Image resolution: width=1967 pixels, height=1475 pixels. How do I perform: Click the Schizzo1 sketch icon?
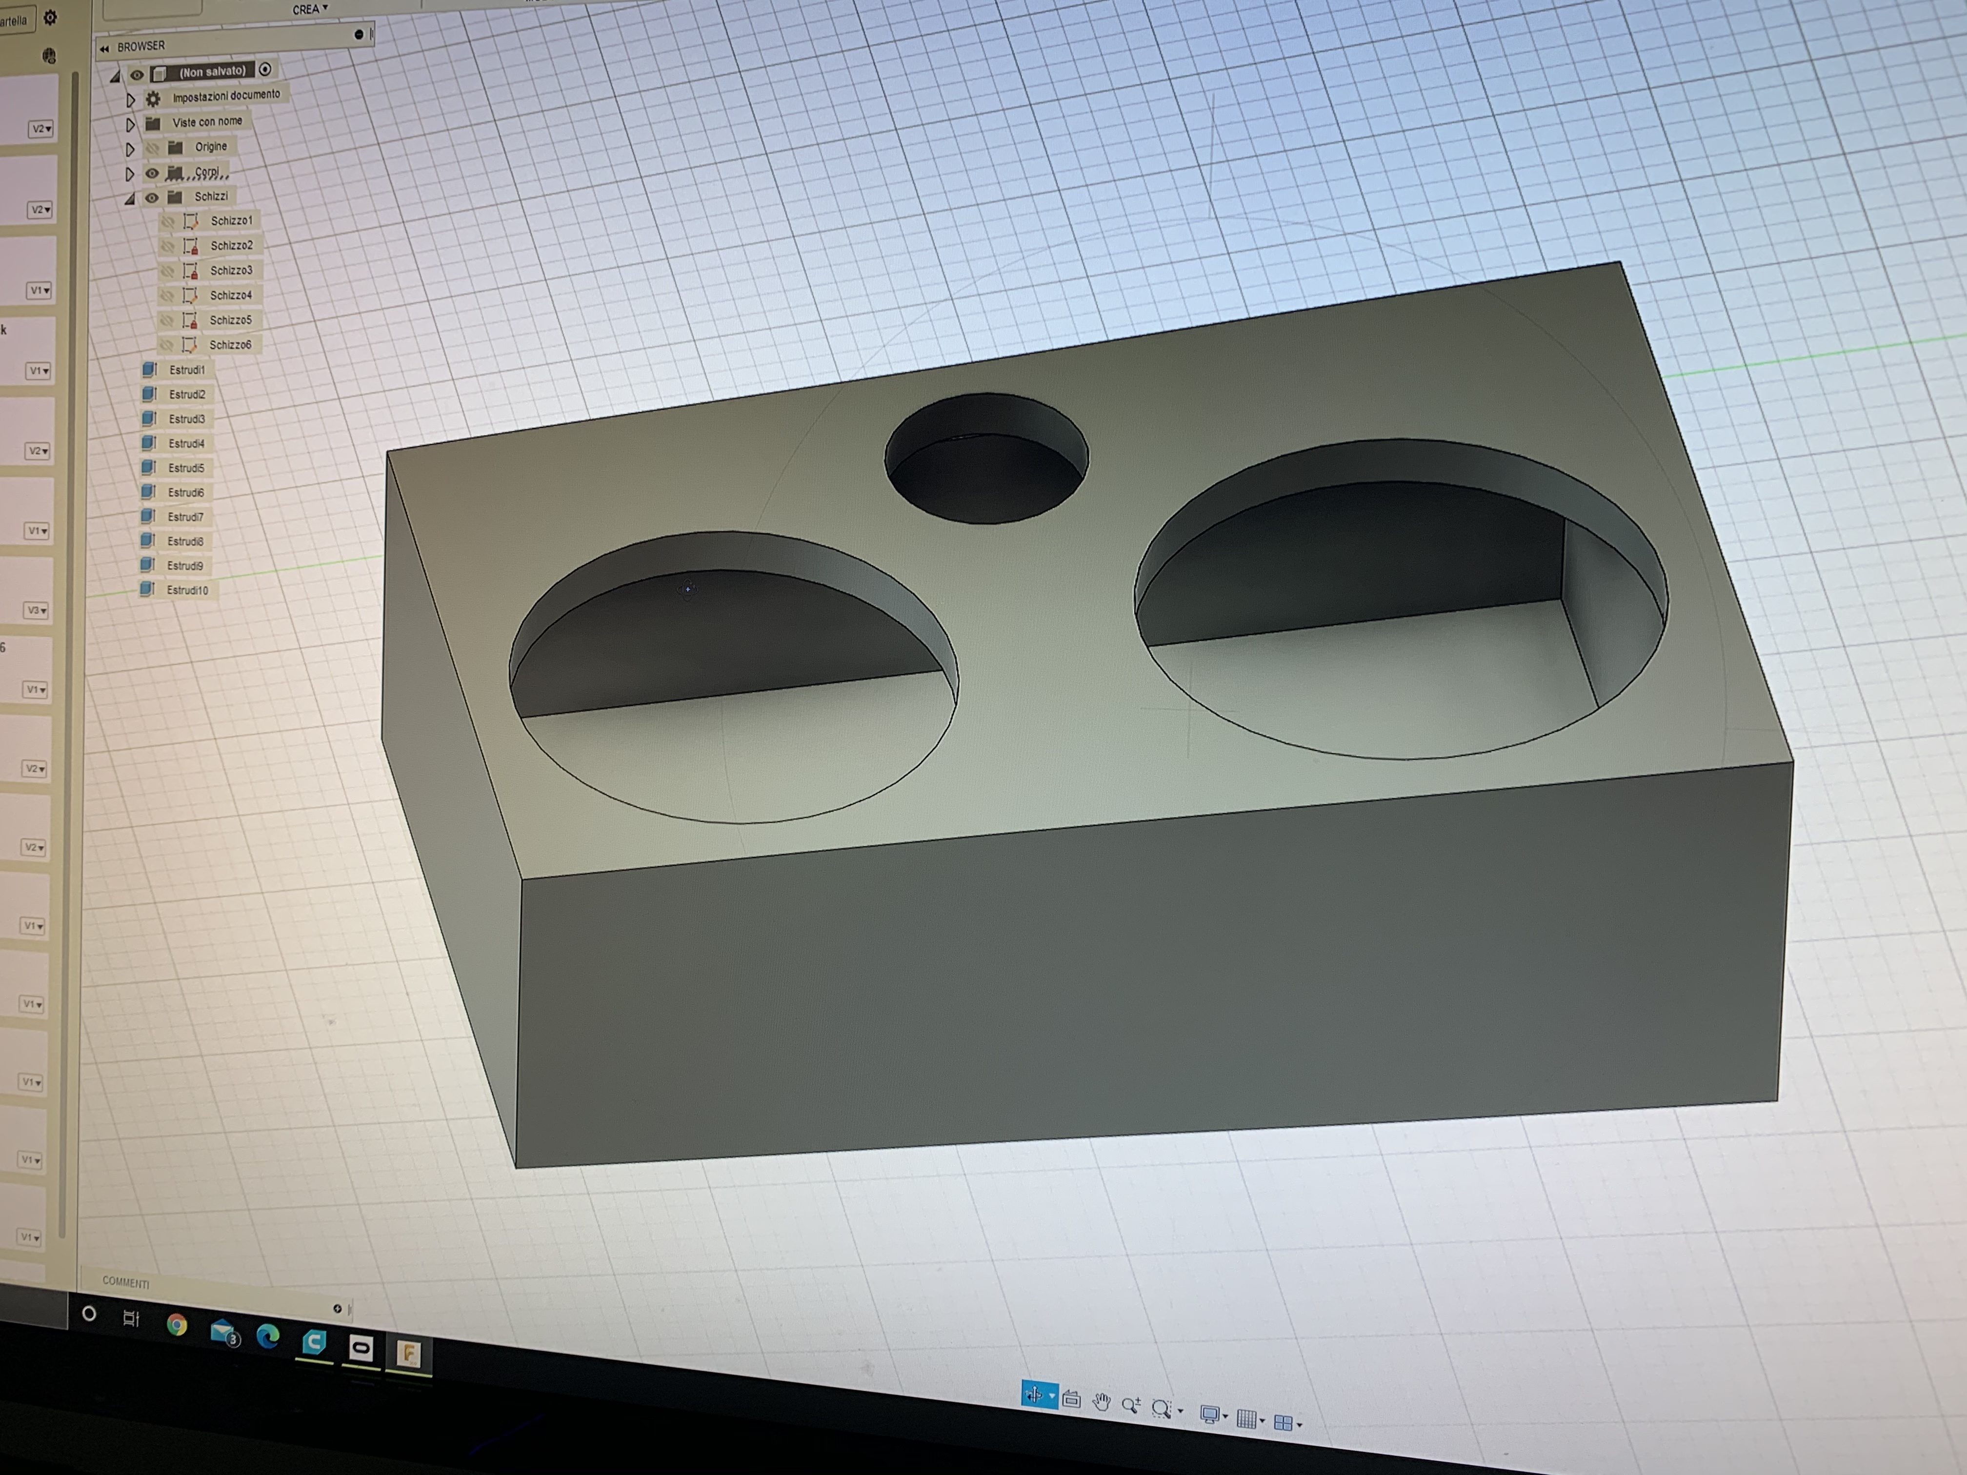point(190,220)
